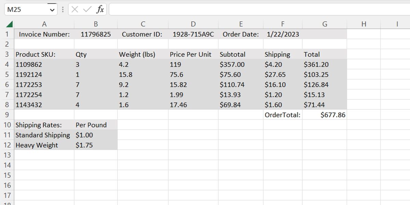Select column D by its header
410x205 pixels.
coord(193,24)
